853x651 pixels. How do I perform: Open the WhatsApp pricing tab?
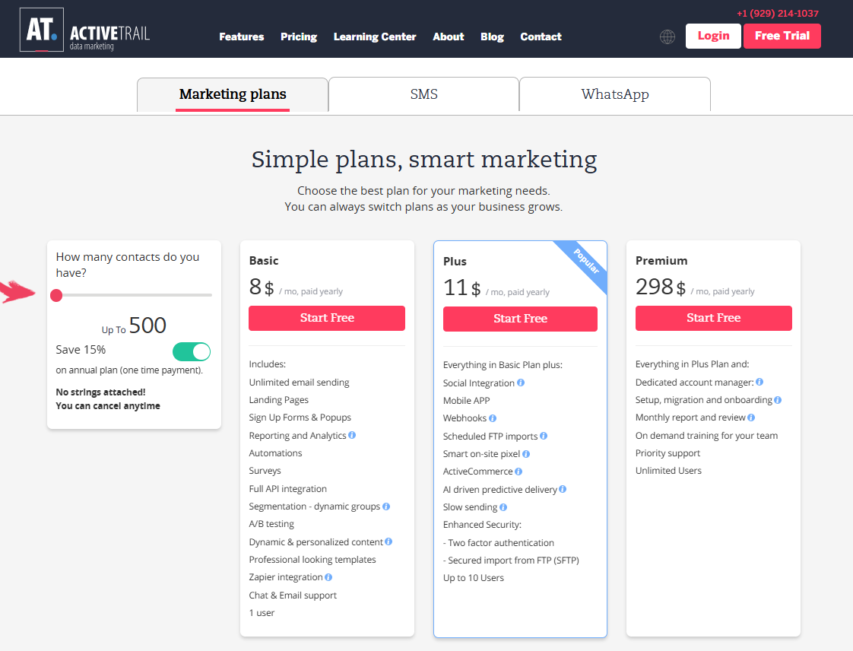615,94
